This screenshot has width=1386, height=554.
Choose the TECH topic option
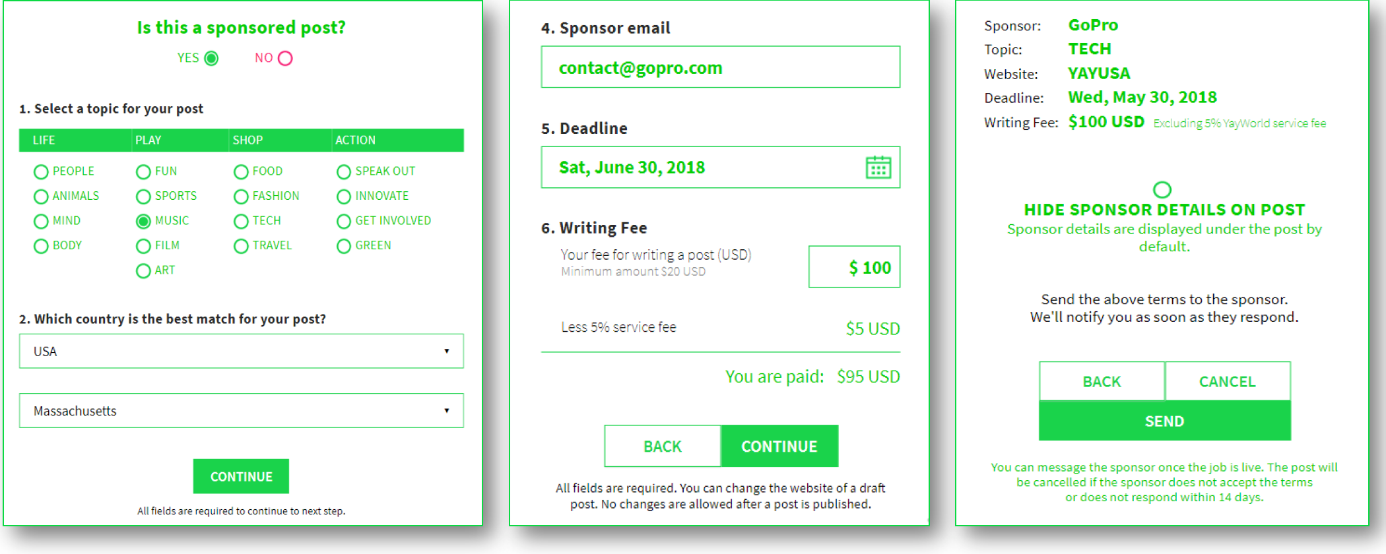[x=241, y=222]
